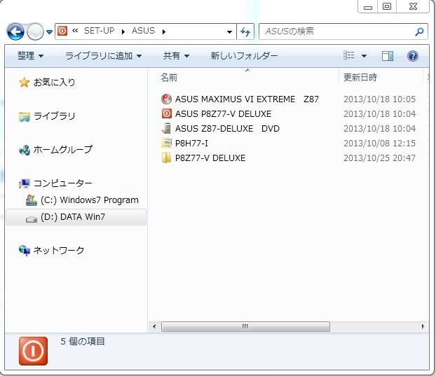Click the computer monitor icon
Viewport: 436px width, 376px height.
coord(25,183)
